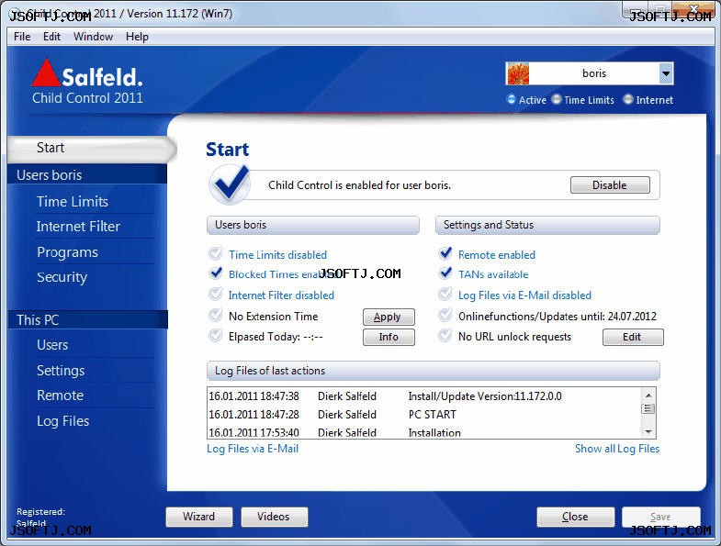Select the Installation log entry

point(423,432)
